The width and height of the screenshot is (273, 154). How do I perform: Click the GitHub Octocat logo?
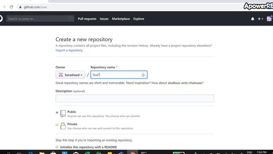[1, 18]
